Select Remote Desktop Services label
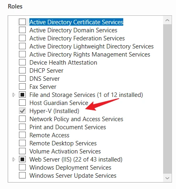This screenshot has width=176, height=189. tap(63, 143)
